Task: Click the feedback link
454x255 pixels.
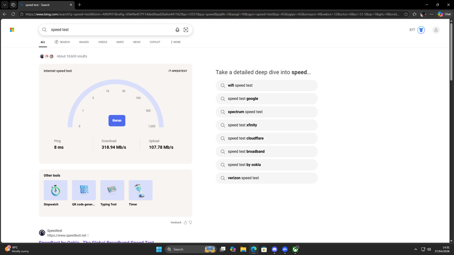Action: [x=176, y=222]
